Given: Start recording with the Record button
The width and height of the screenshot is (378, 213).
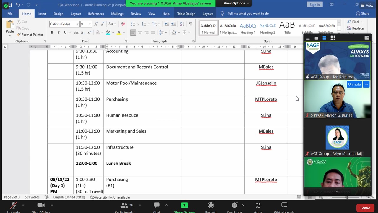Looking at the screenshot, I should (x=211, y=207).
